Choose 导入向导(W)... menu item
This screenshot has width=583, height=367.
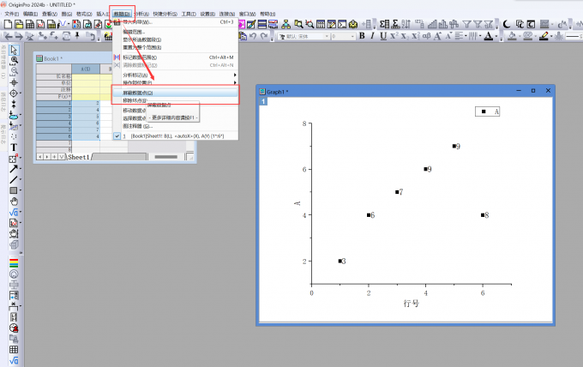[x=175, y=22]
